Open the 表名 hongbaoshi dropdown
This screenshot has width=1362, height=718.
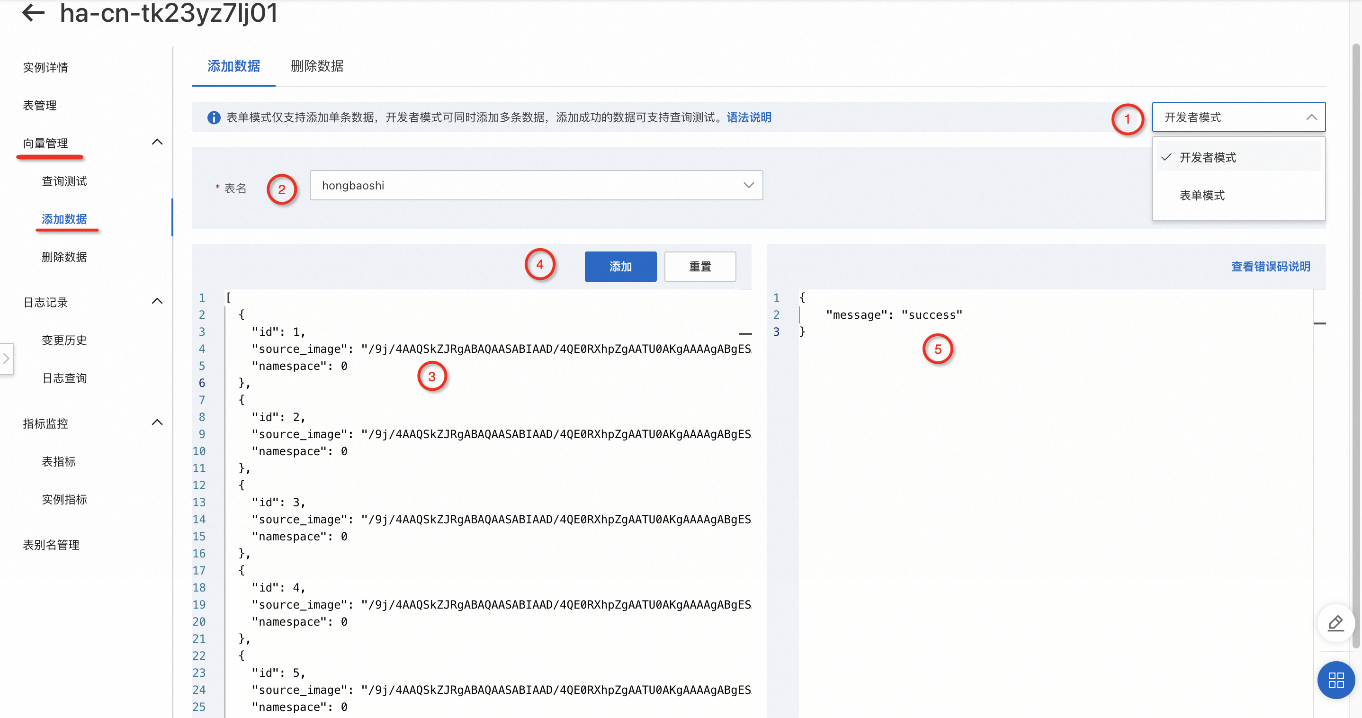[536, 186]
